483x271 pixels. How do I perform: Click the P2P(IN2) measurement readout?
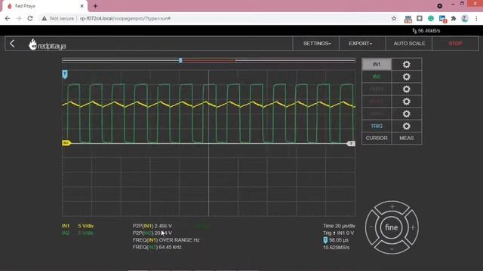coord(152,233)
